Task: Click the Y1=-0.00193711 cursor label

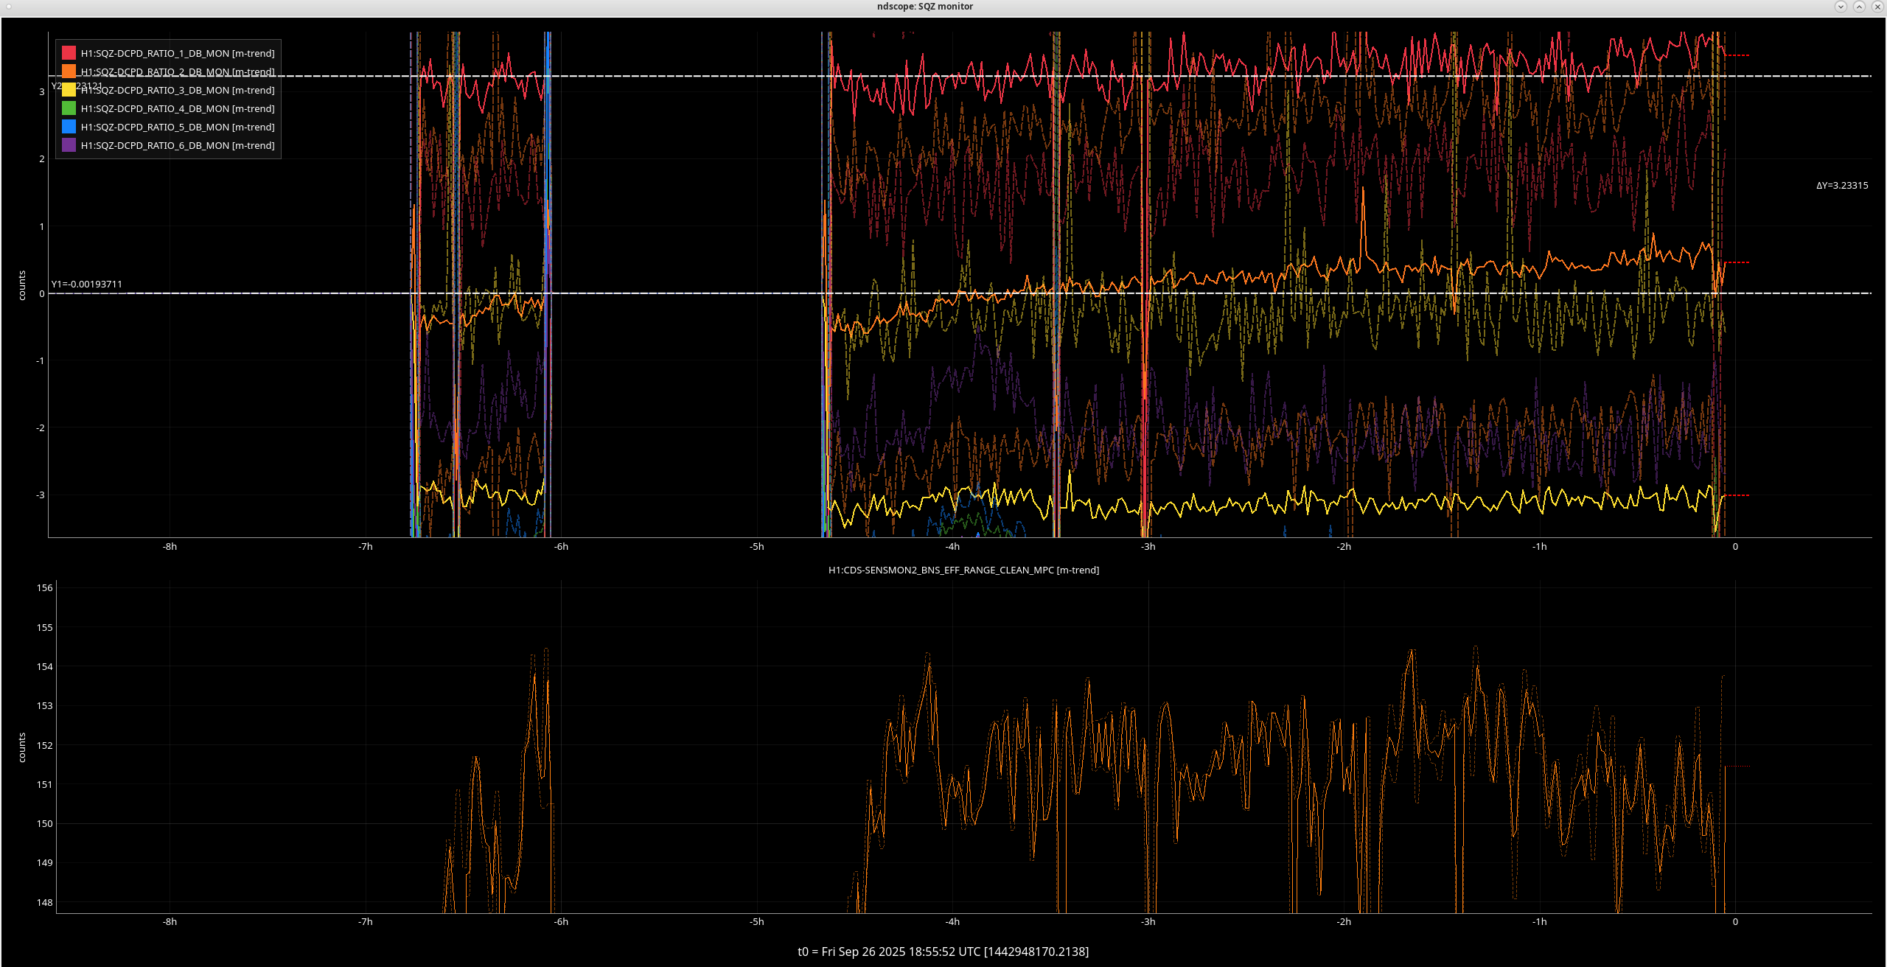Action: pyautogui.click(x=87, y=284)
